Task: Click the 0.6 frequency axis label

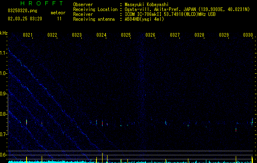Action: (x=4, y=155)
